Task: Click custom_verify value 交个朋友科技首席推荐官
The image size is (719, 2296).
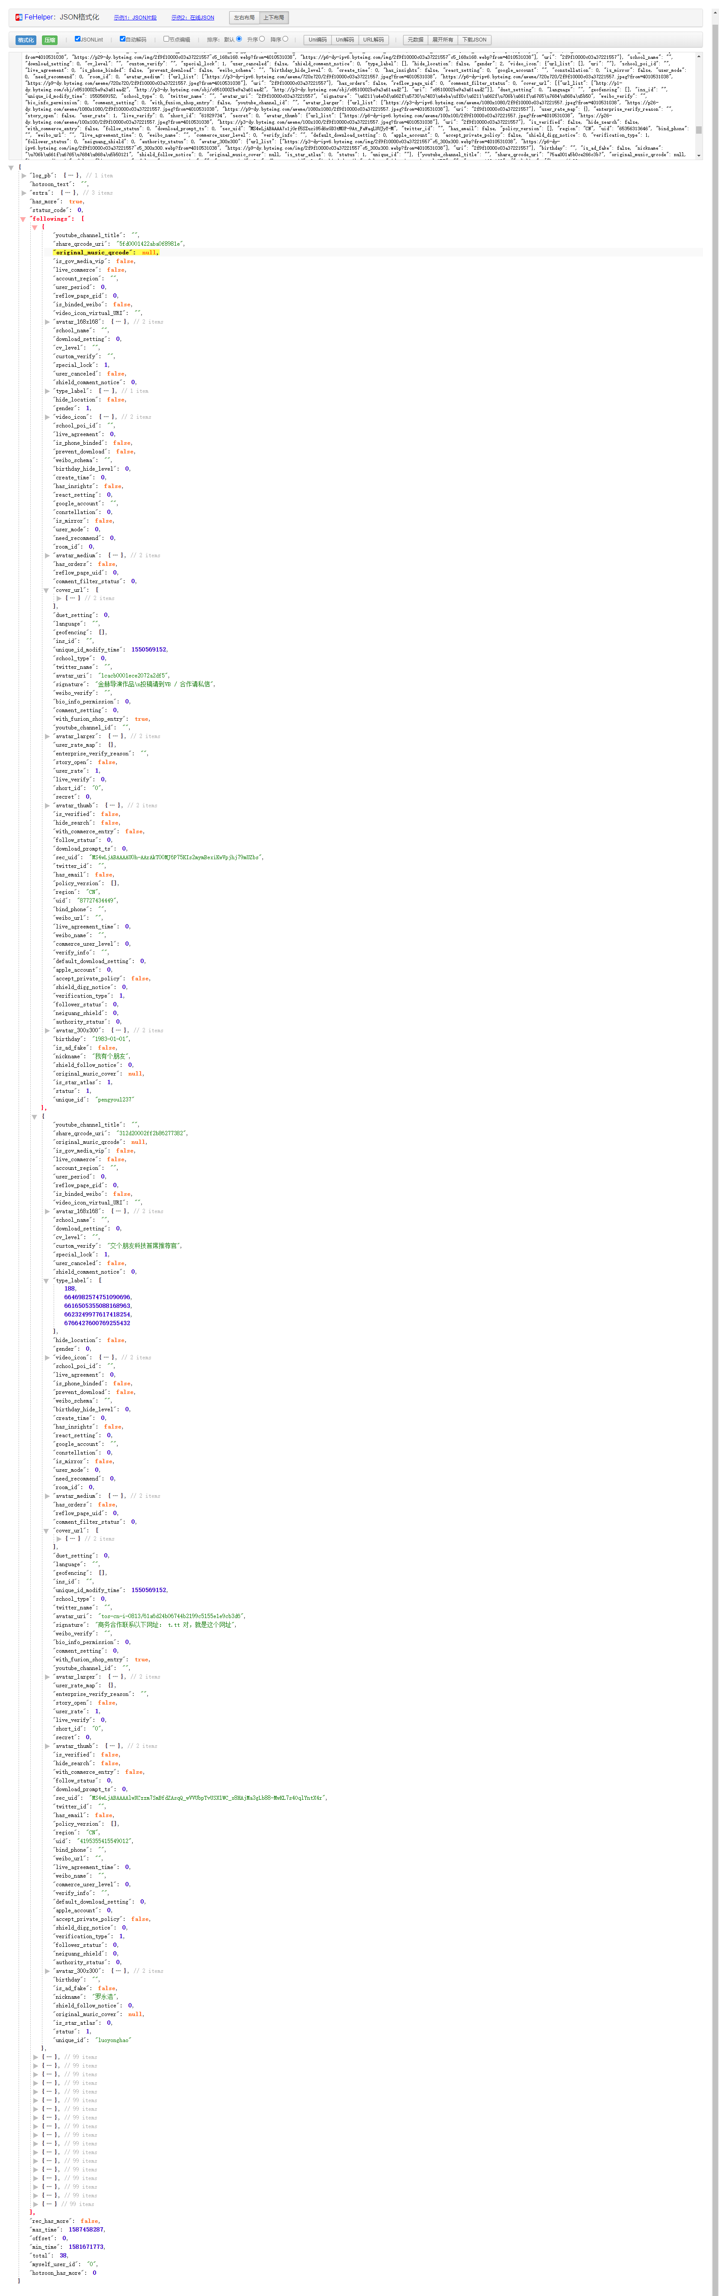Action: (x=144, y=1246)
